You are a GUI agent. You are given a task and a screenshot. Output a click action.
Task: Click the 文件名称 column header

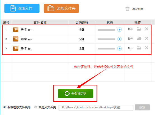tap(40, 23)
